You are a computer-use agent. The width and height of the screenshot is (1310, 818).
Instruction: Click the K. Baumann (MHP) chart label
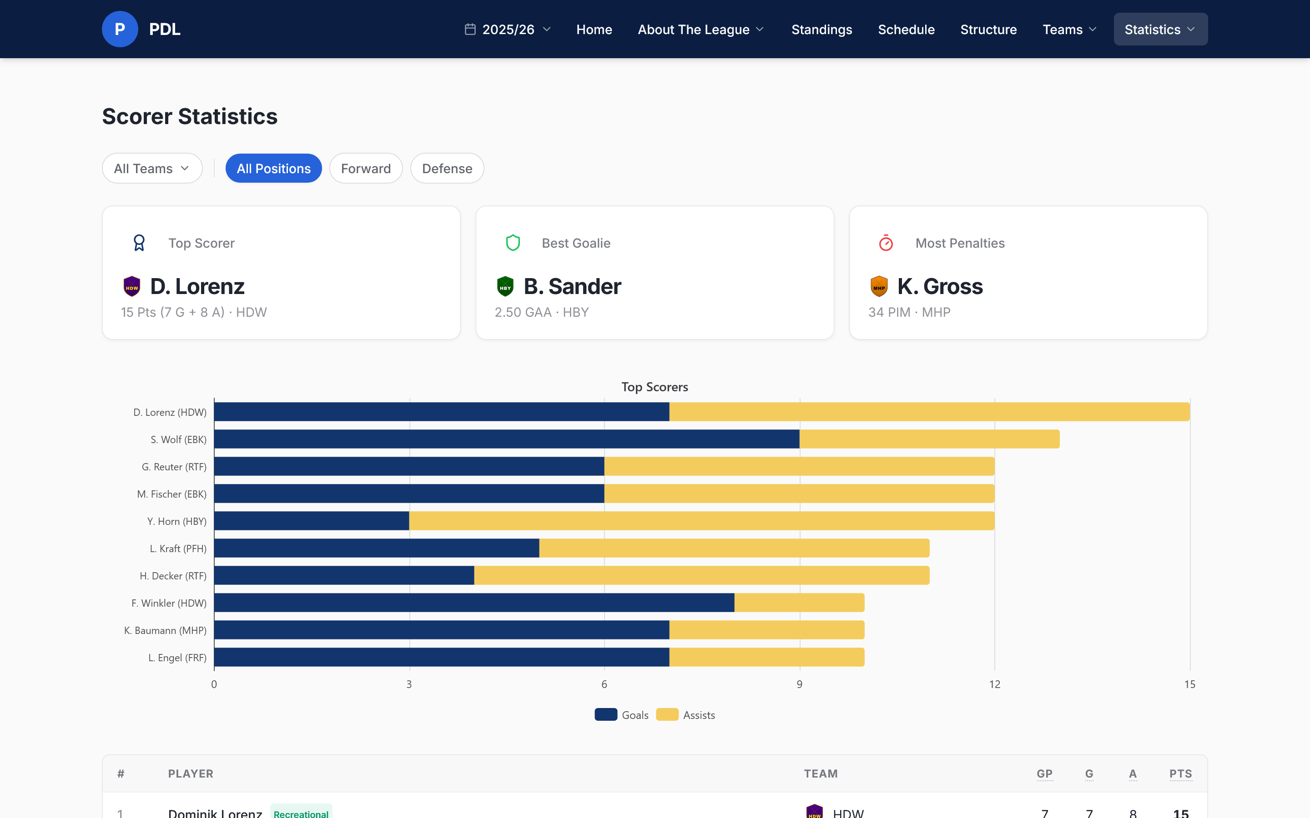pos(165,630)
